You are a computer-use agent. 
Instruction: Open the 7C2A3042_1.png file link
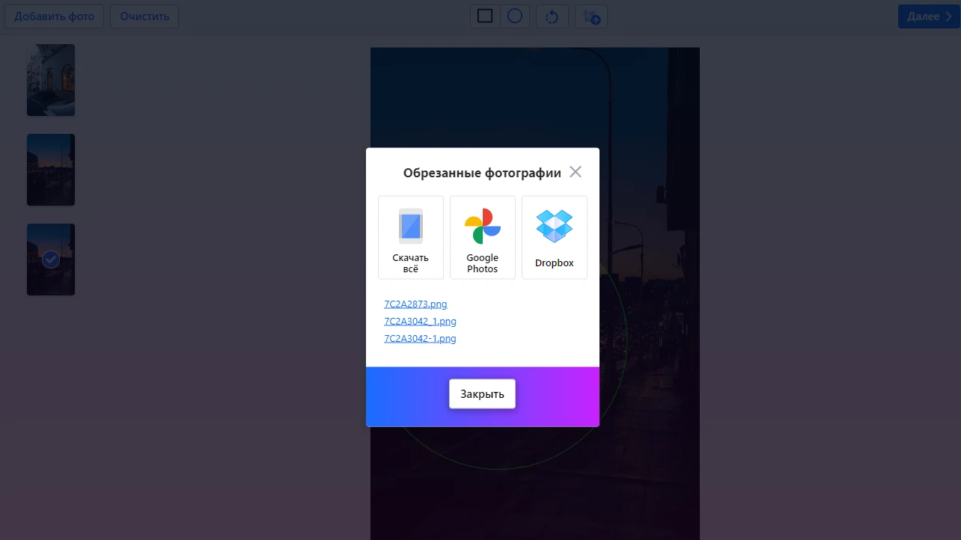point(420,322)
